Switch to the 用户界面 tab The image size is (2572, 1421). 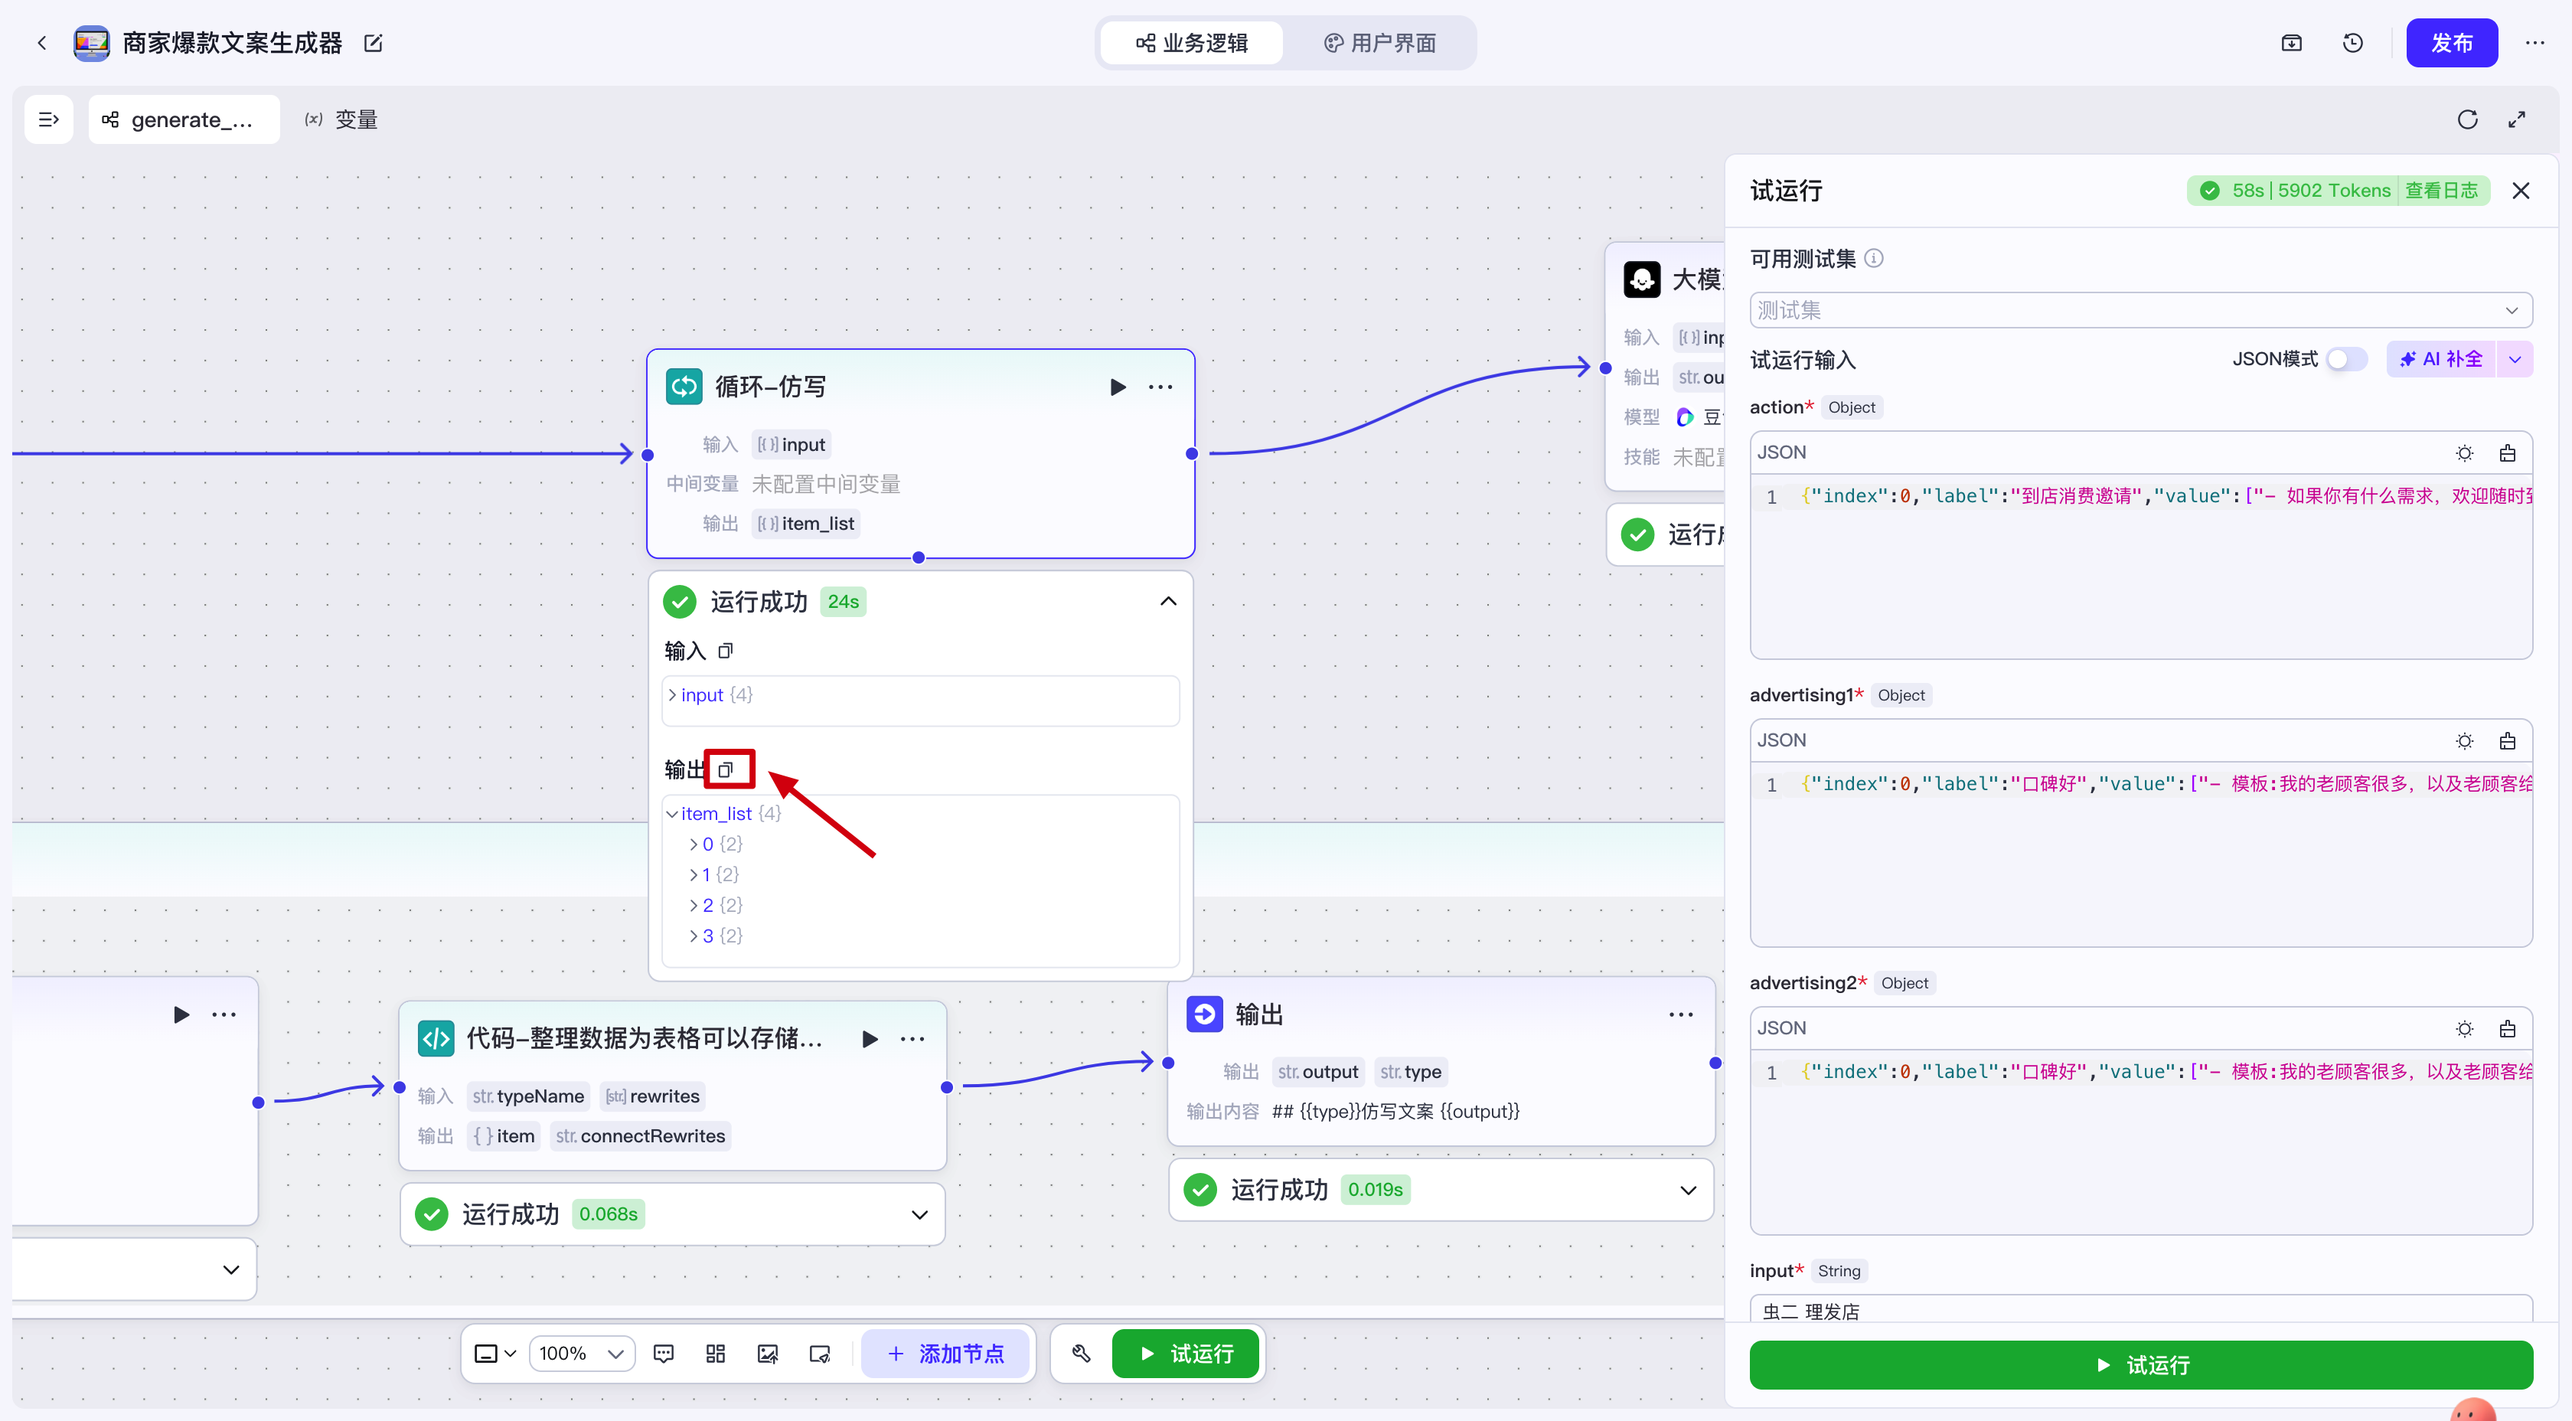(1380, 43)
